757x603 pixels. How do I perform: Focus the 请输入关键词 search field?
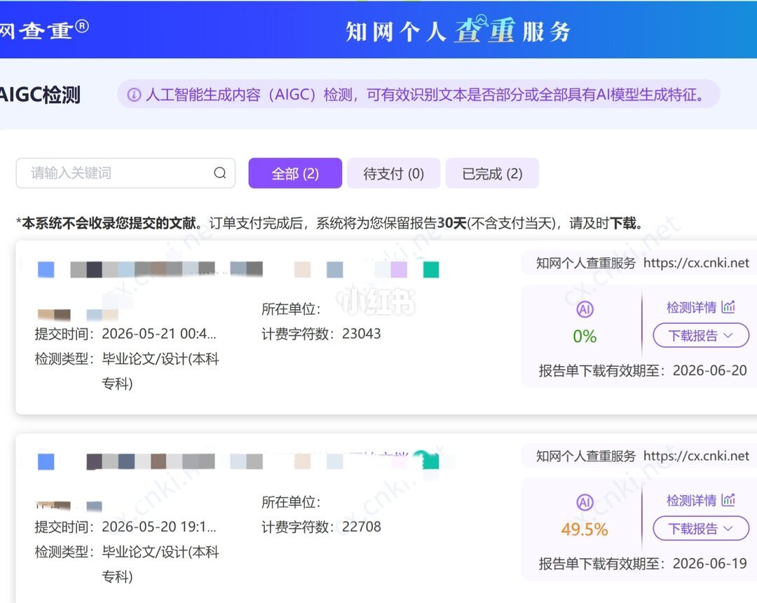click(125, 173)
